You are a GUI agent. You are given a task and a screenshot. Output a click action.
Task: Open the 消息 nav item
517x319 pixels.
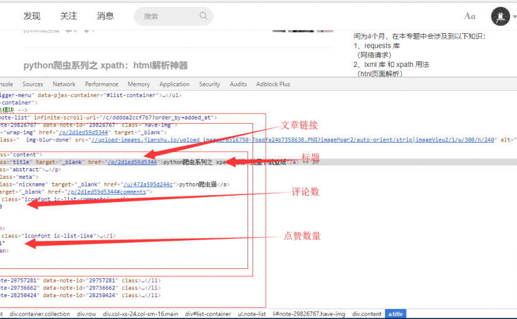click(105, 16)
